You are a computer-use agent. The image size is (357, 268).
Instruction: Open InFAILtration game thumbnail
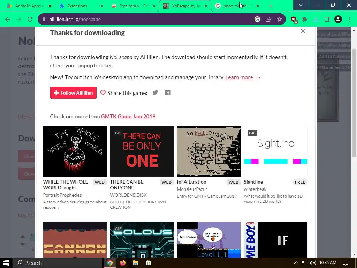pos(209,151)
